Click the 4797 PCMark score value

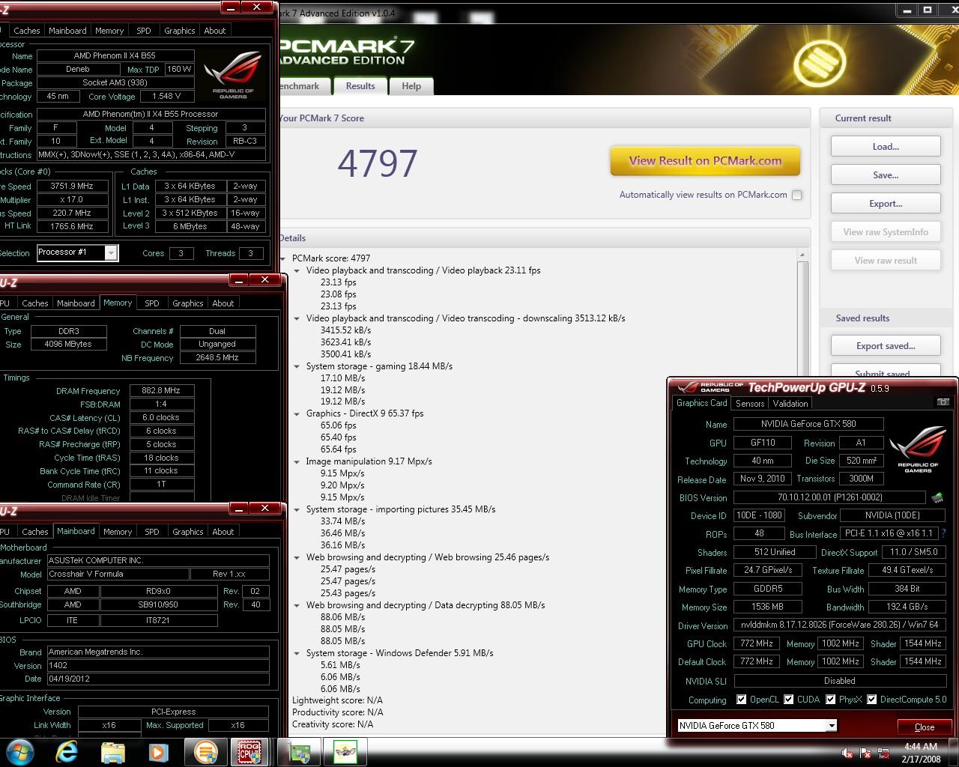(378, 163)
